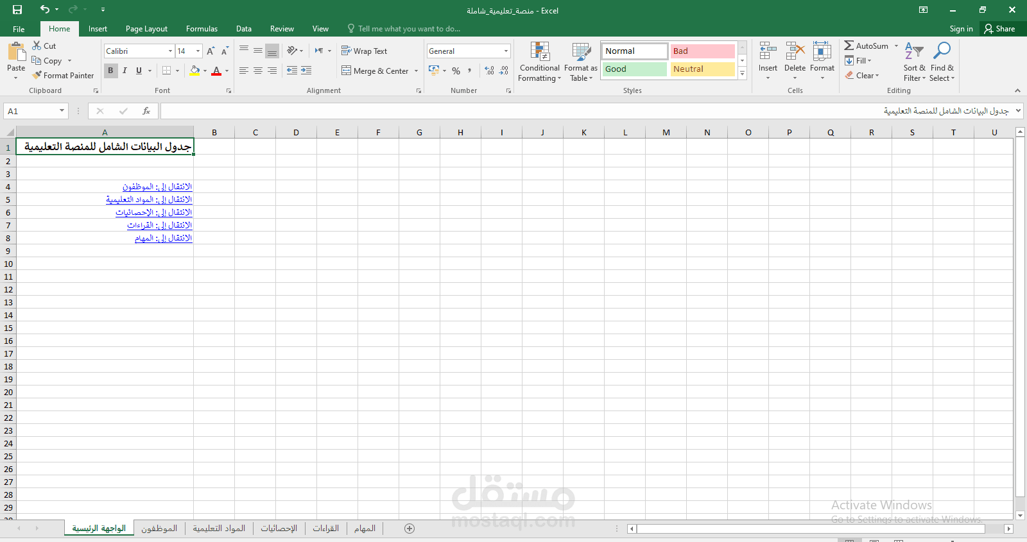Click AutoSum sigma button
The height and width of the screenshot is (542, 1027).
click(867, 46)
